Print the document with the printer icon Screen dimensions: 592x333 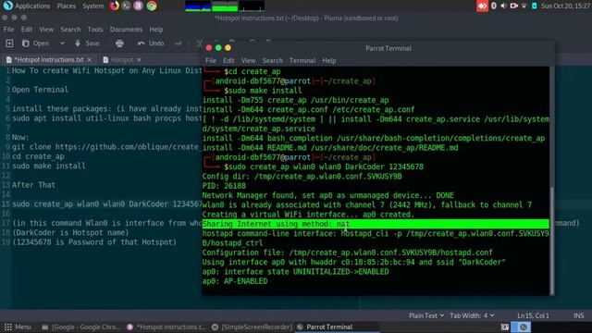point(119,43)
